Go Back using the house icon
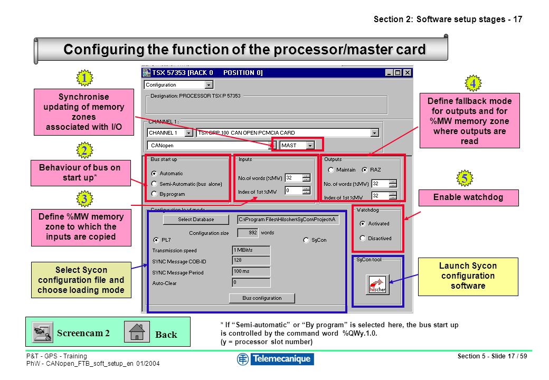 point(137,332)
